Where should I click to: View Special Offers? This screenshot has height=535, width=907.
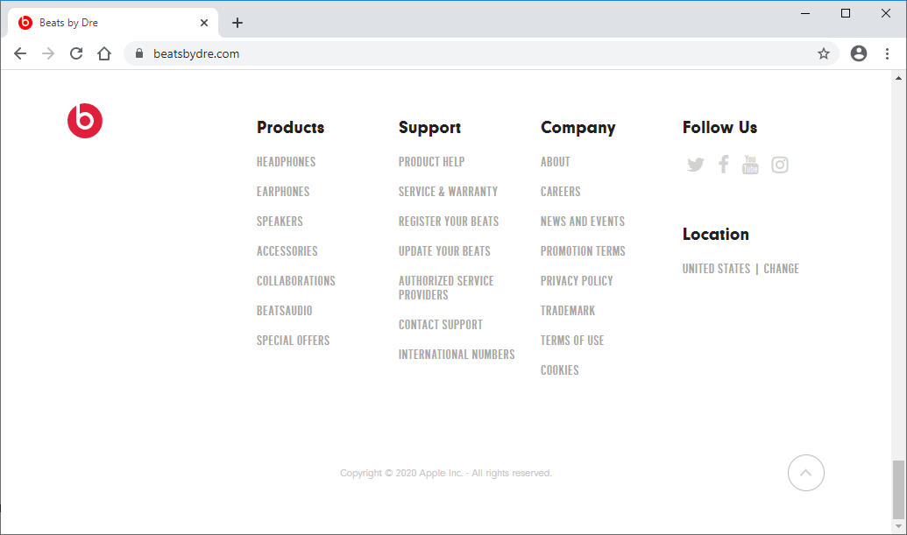(x=294, y=341)
